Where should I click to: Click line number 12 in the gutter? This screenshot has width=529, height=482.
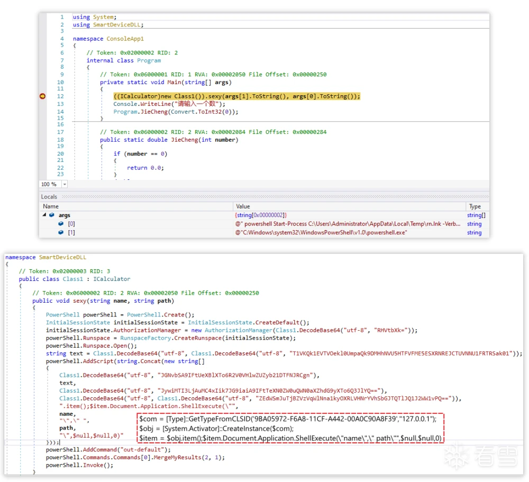(x=60, y=96)
